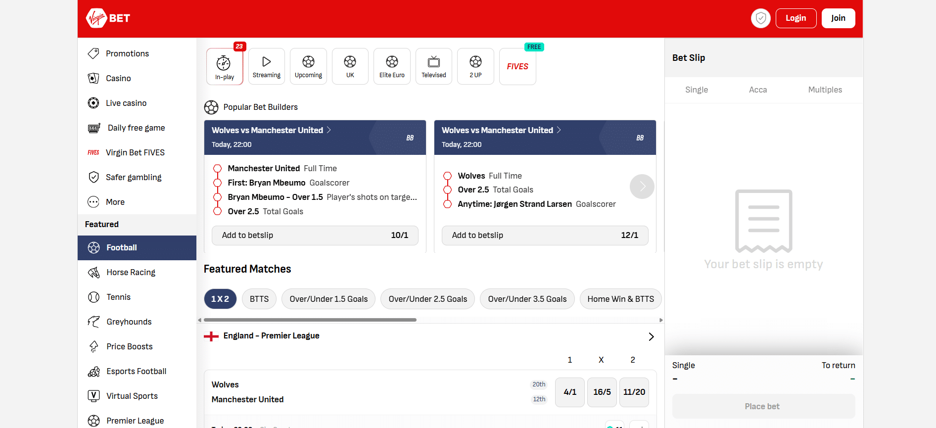Open the Elite Euro shortcut

click(392, 66)
